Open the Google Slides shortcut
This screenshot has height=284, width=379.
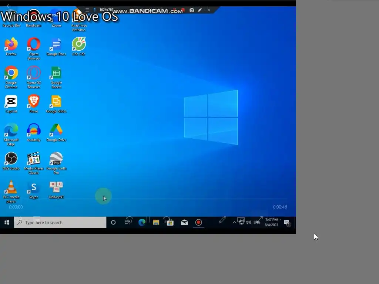pos(56,104)
